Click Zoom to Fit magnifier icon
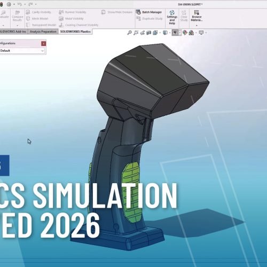The image size is (267, 267). [x=129, y=33]
